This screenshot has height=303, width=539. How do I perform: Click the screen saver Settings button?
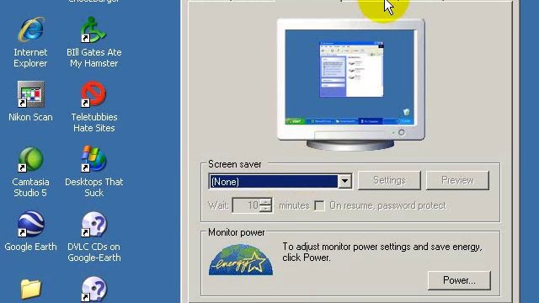coord(389,180)
